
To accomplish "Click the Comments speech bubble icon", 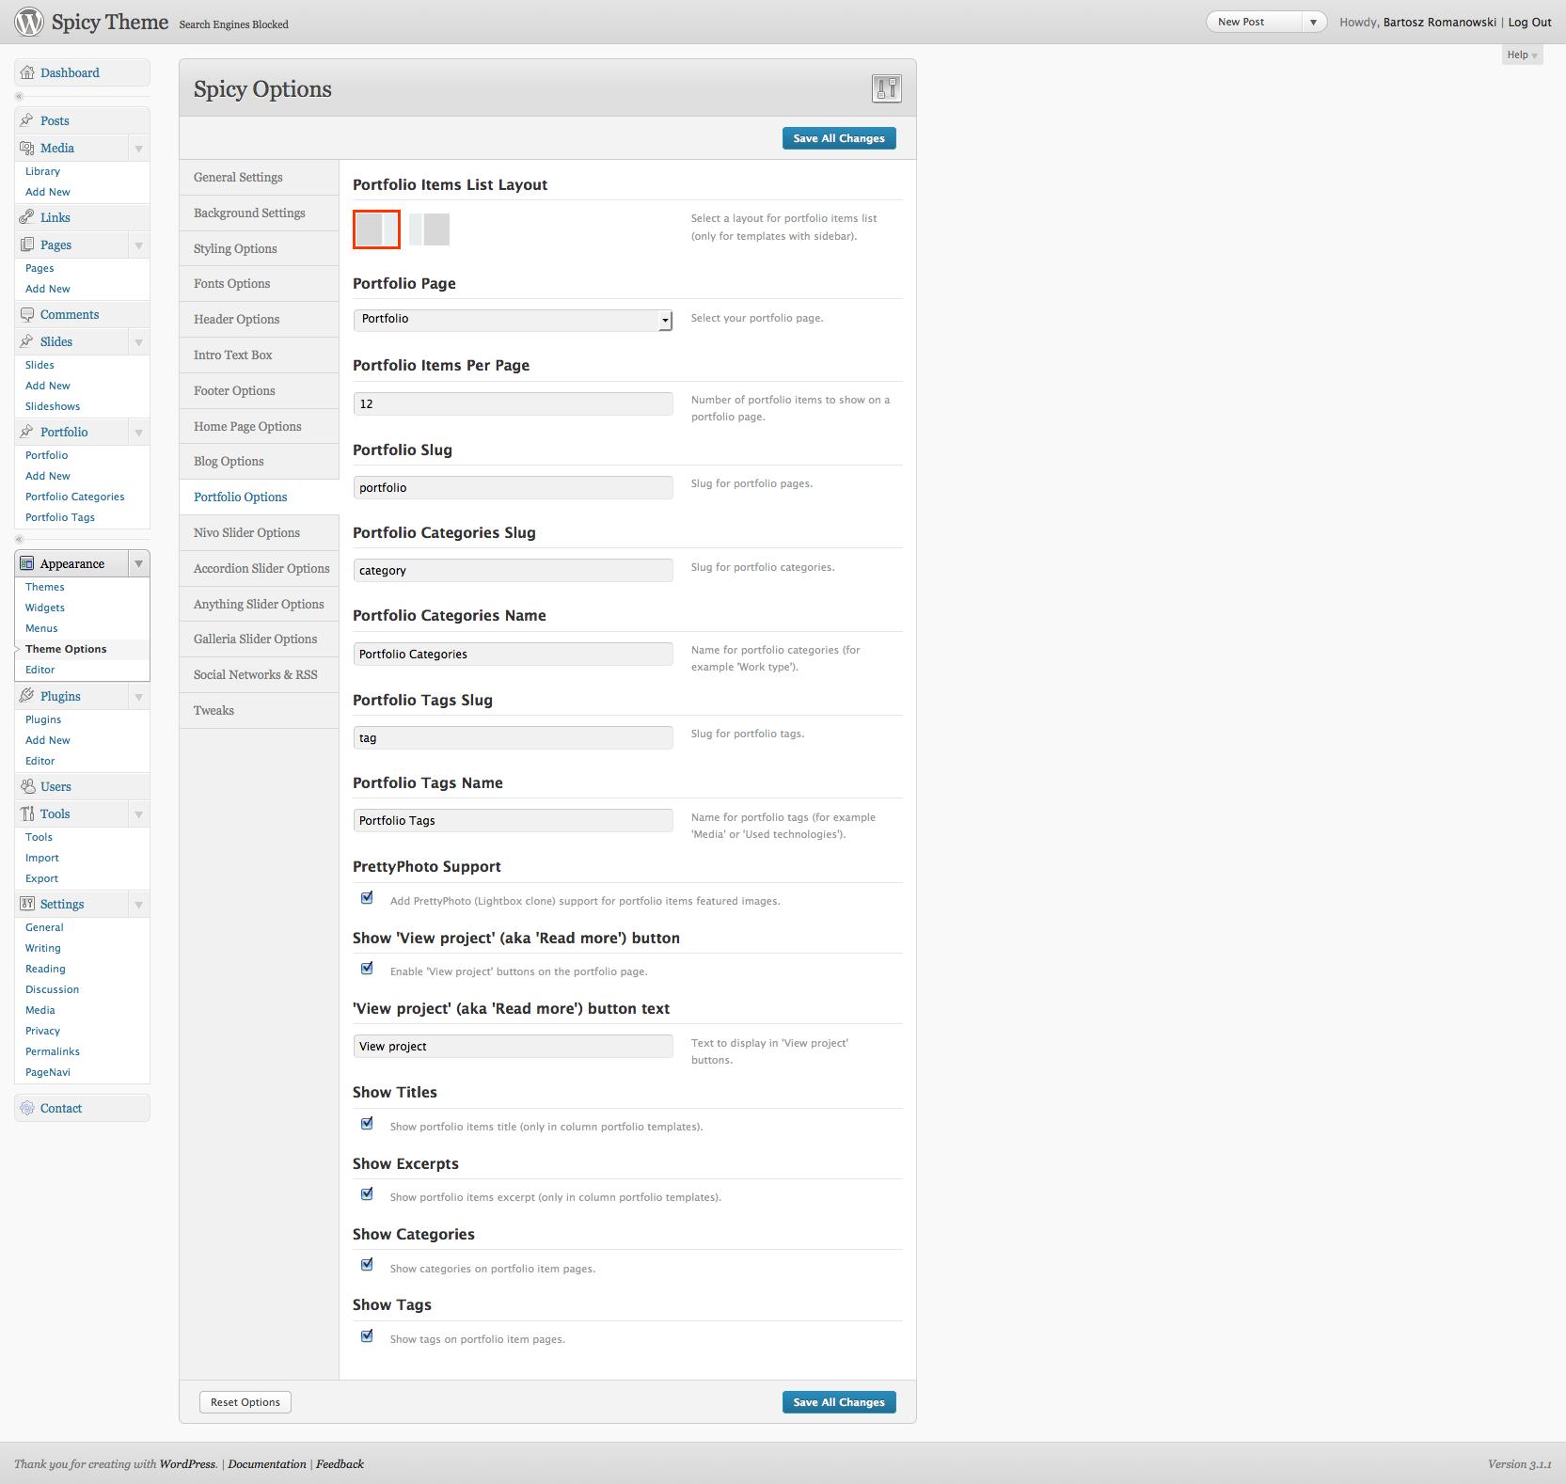I will pyautogui.click(x=27, y=315).
